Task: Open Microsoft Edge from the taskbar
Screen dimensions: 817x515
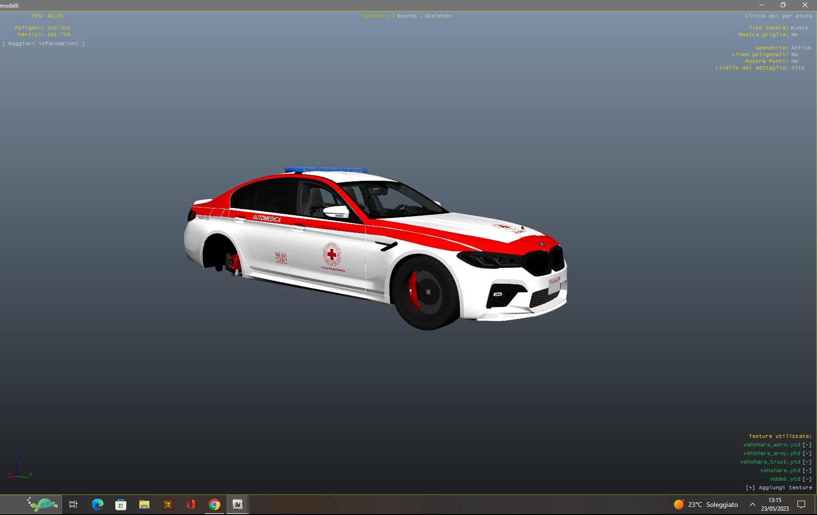Action: [x=97, y=505]
